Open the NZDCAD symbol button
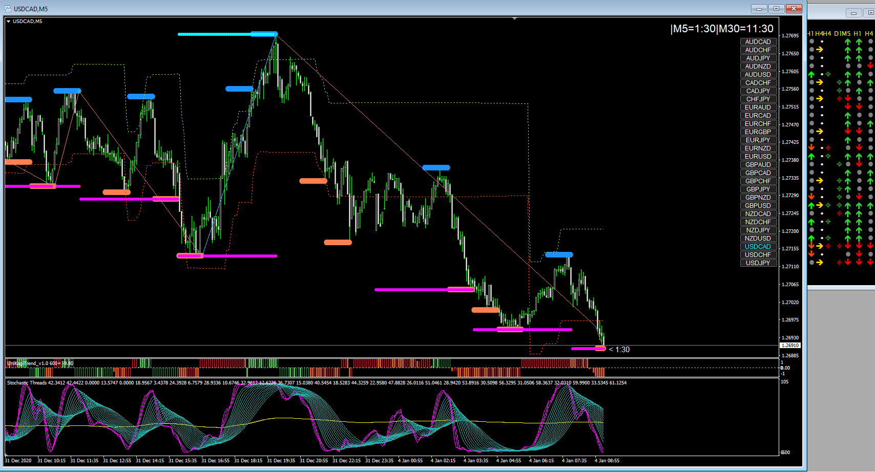The image size is (875, 472). pyautogui.click(x=758, y=214)
